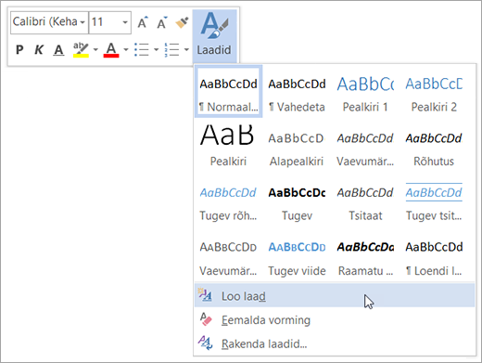Image resolution: width=482 pixels, height=363 pixels.
Task: Apply italic gray Vaevumär... style
Action: point(365,146)
